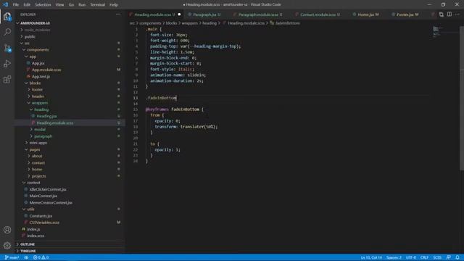Viewport: 464px width, 261px height.
Task: Switch to the Footer.jsx tab
Action: (407, 14)
